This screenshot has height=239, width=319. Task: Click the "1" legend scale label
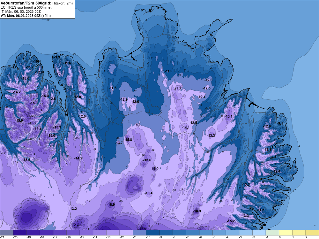tap(293, 237)
